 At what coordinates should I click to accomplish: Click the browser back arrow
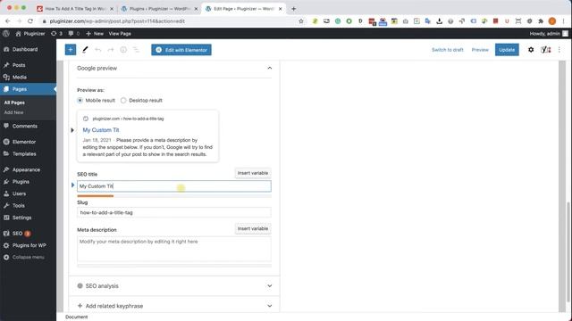click(x=8, y=21)
